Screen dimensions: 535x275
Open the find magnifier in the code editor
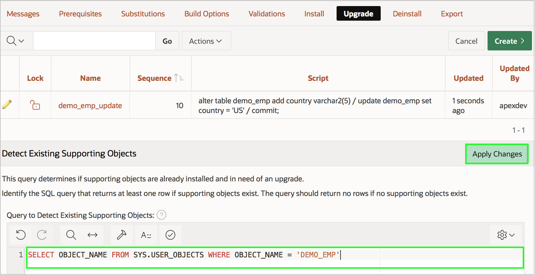click(x=71, y=235)
